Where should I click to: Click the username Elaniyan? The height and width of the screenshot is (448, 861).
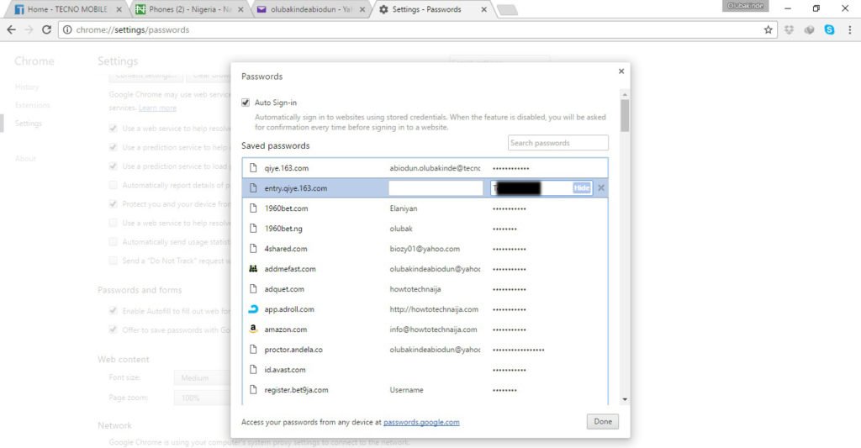tap(404, 208)
